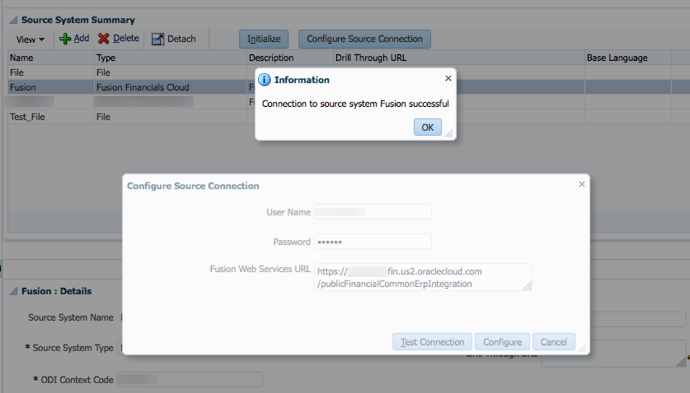
Task: Click the green Add plus icon
Action: click(65, 39)
